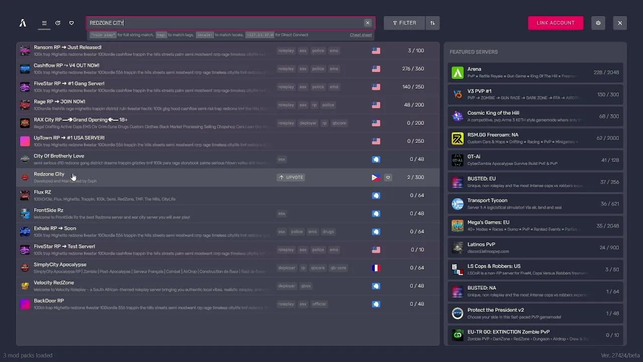This screenshot has height=362, width=643.
Task: Open the favorites heart icon in toolbar
Action: [x=71, y=23]
